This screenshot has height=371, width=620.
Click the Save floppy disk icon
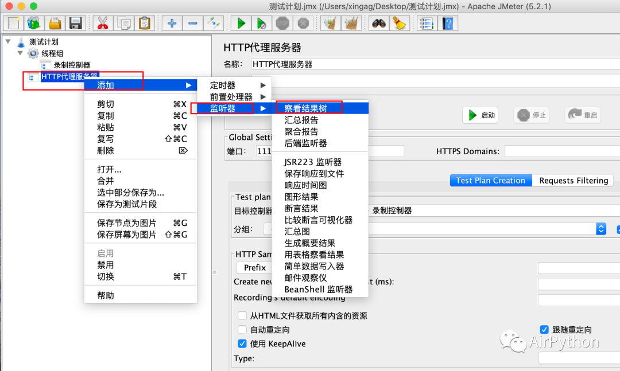(75, 24)
